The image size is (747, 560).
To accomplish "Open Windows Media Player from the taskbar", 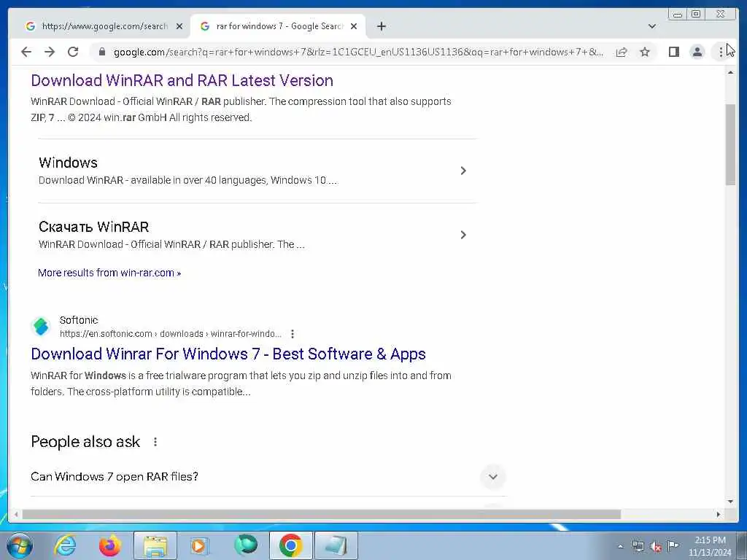I will pos(200,545).
